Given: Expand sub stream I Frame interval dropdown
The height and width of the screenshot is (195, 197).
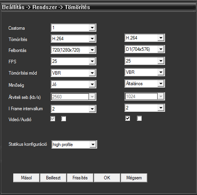Looking at the screenshot, I should (x=145, y=108).
